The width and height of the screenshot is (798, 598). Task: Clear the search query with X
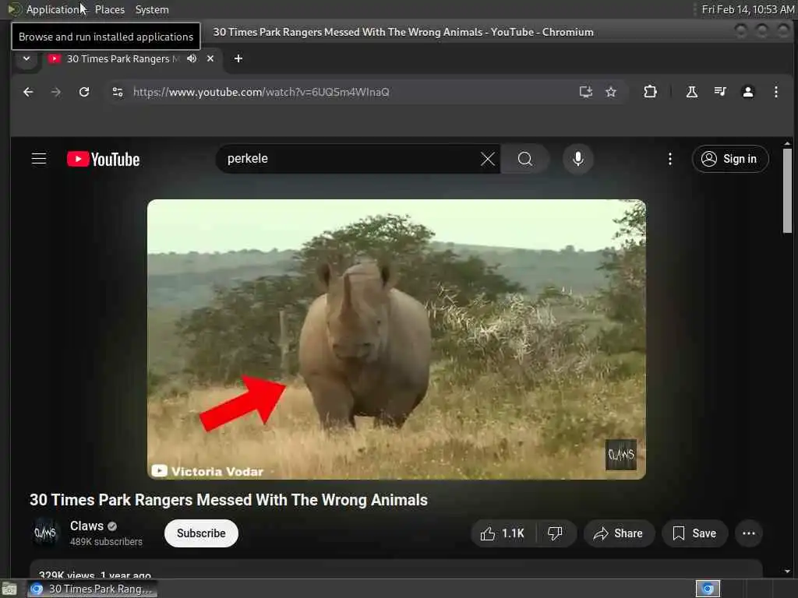pos(488,159)
